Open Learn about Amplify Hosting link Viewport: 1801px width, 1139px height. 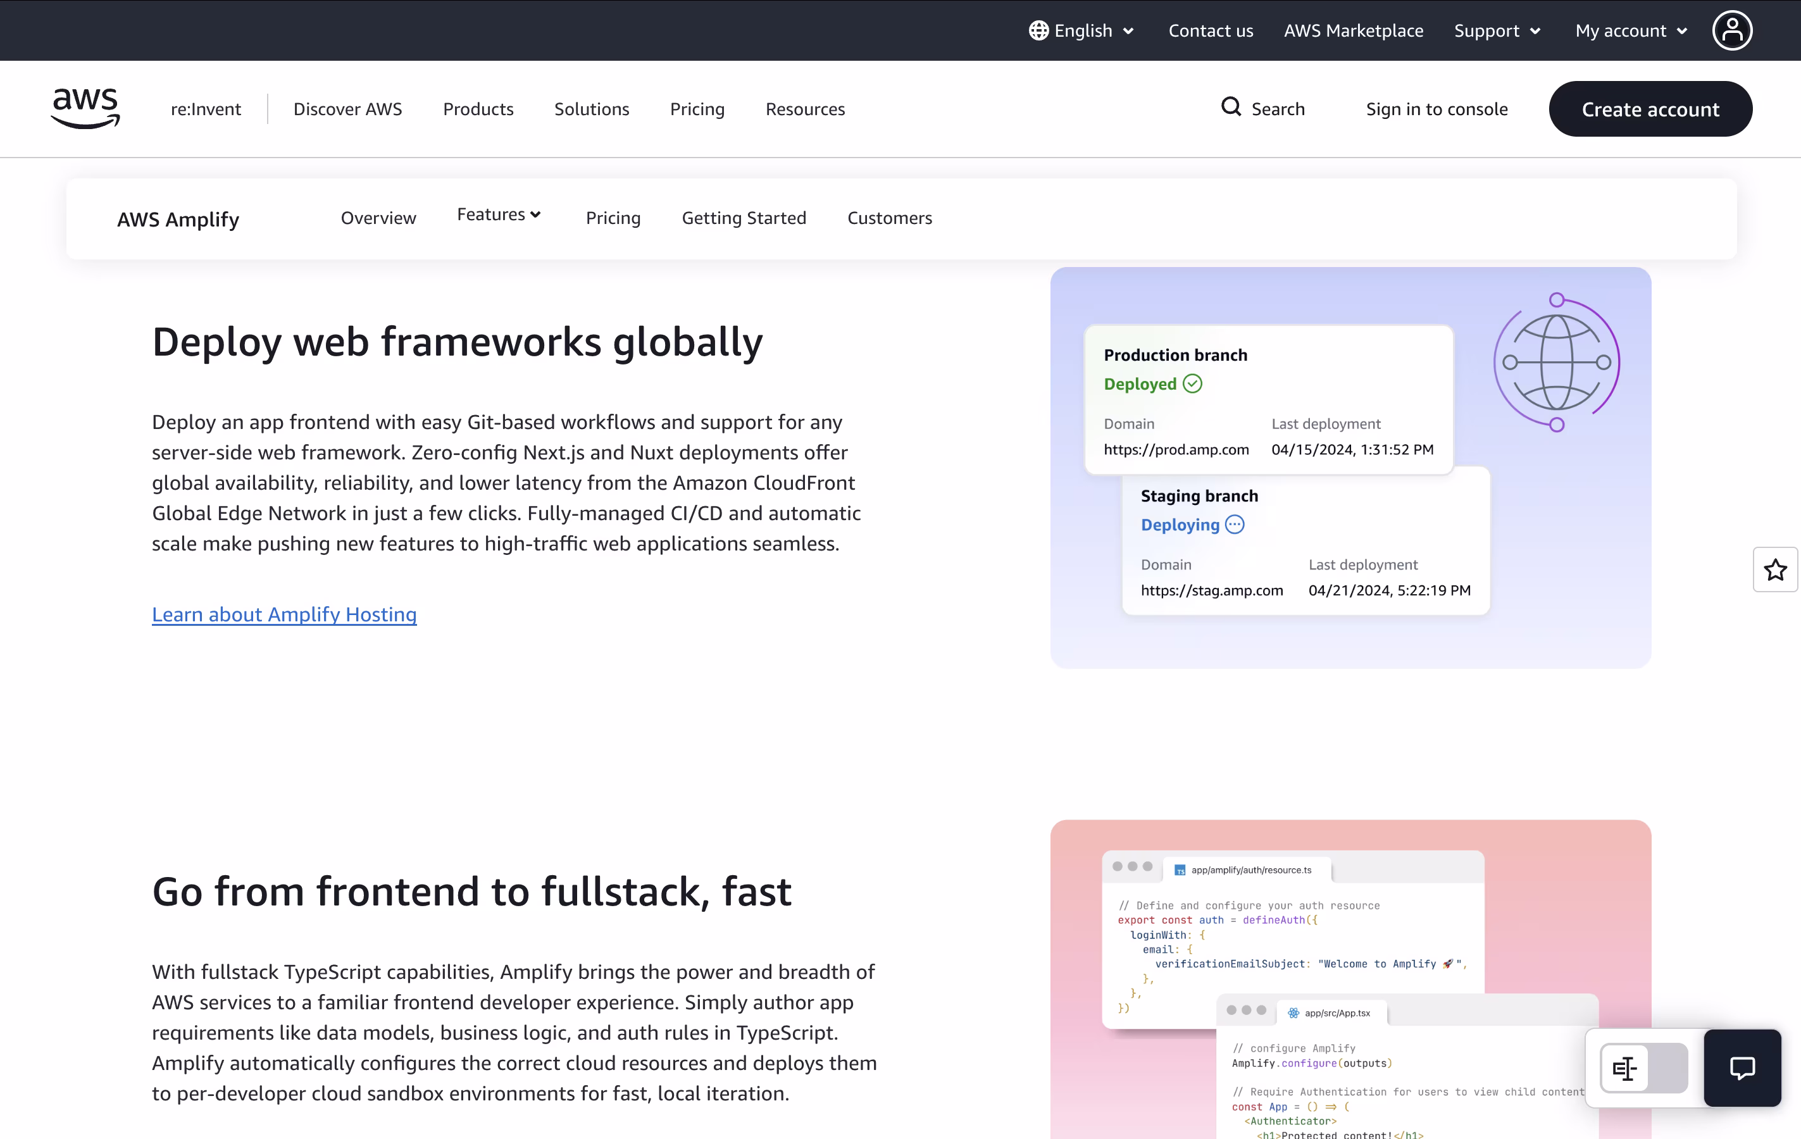pyautogui.click(x=284, y=614)
